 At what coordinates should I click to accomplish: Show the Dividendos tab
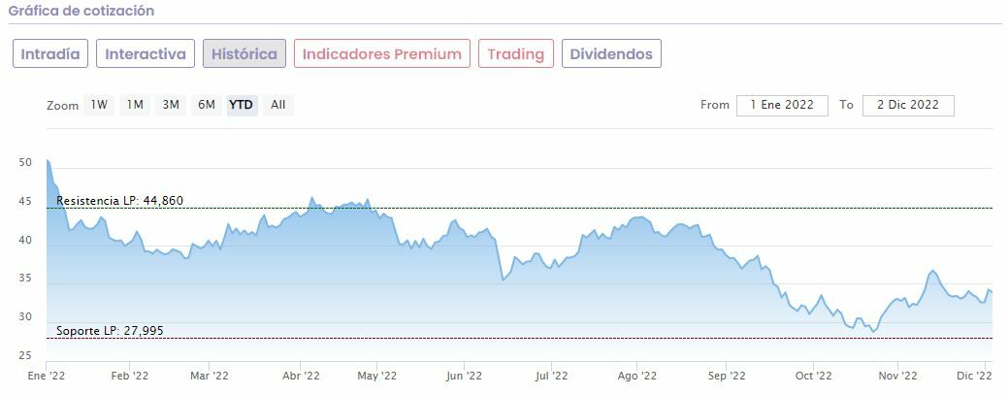[611, 53]
